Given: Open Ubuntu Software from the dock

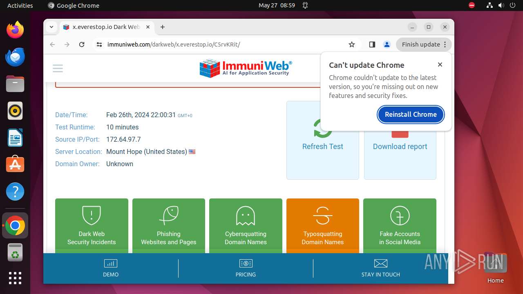Looking at the screenshot, I should (x=15, y=165).
